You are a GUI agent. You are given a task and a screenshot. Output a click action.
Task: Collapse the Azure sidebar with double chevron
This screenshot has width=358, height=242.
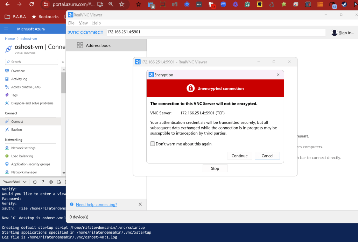(63, 62)
